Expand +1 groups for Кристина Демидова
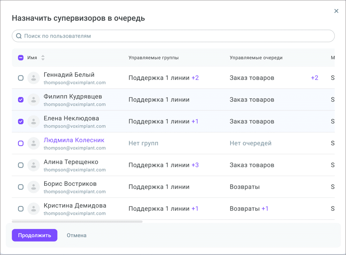346x255 pixels. coord(195,208)
